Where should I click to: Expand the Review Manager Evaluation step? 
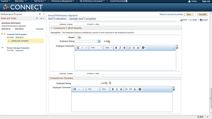(2, 48)
